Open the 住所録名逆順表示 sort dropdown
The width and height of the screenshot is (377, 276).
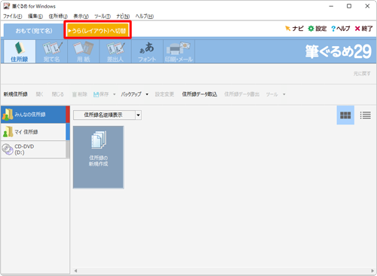point(138,115)
